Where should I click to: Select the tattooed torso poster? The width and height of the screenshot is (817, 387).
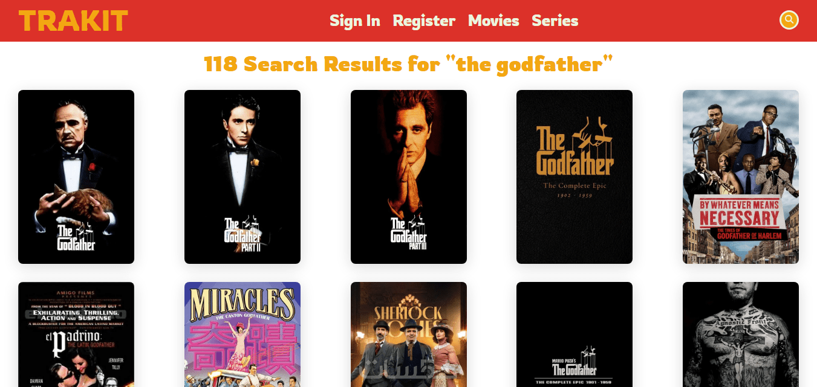741,334
